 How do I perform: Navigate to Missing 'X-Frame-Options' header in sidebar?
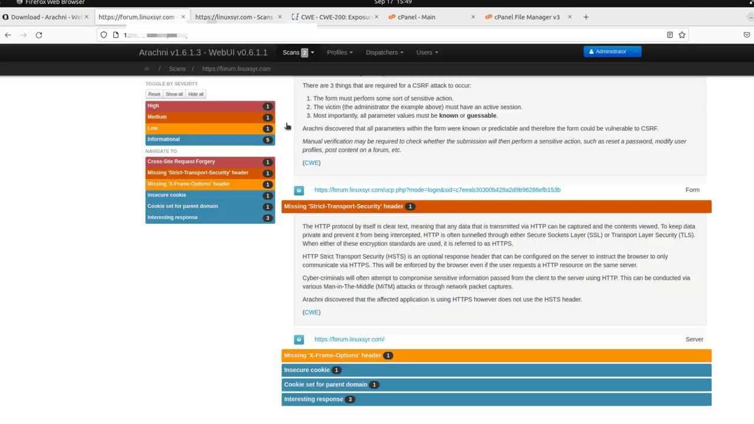pyautogui.click(x=210, y=184)
